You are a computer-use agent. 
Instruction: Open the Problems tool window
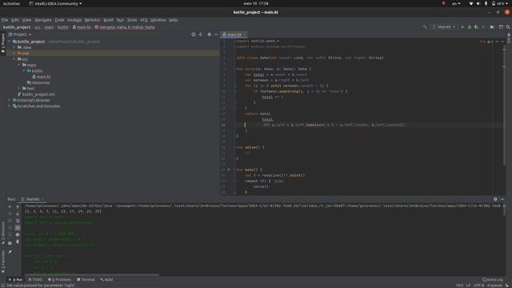(59, 280)
